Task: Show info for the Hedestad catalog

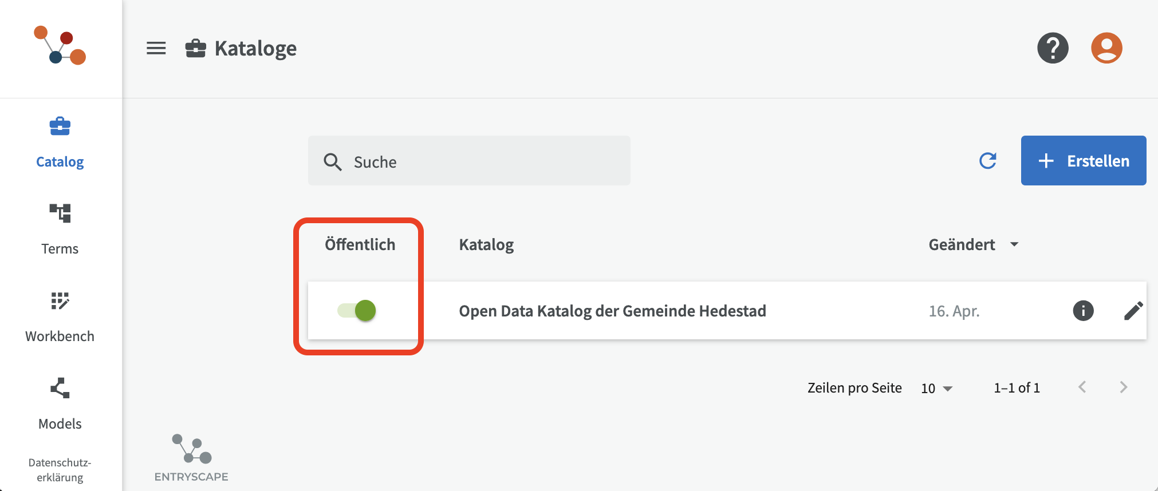Action: click(x=1083, y=311)
